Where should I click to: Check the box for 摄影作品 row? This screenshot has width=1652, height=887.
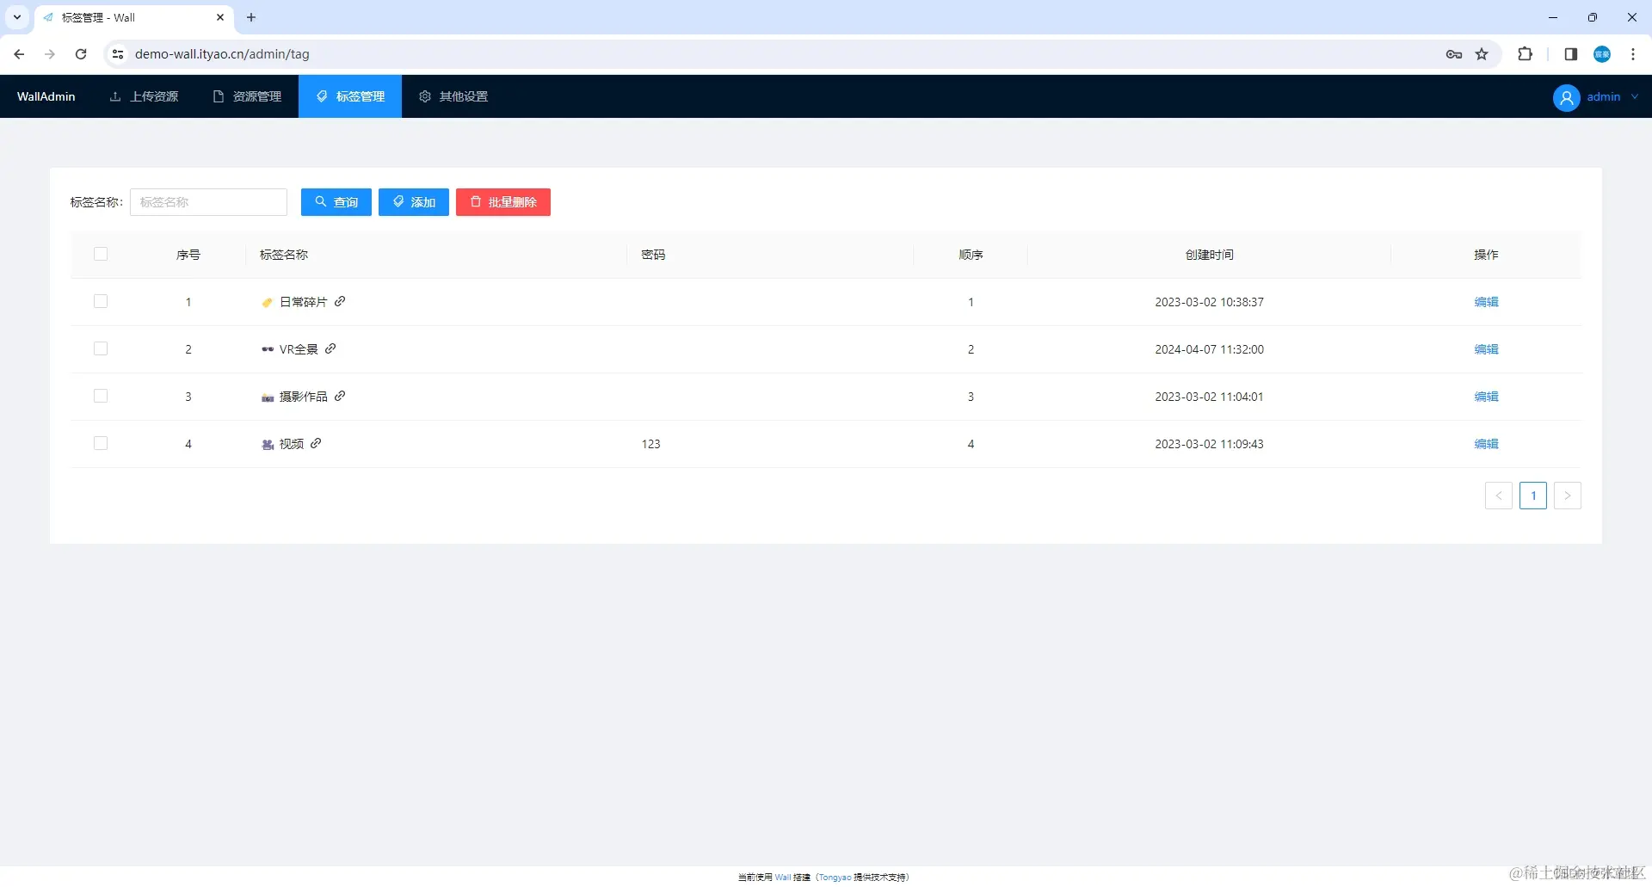101,396
